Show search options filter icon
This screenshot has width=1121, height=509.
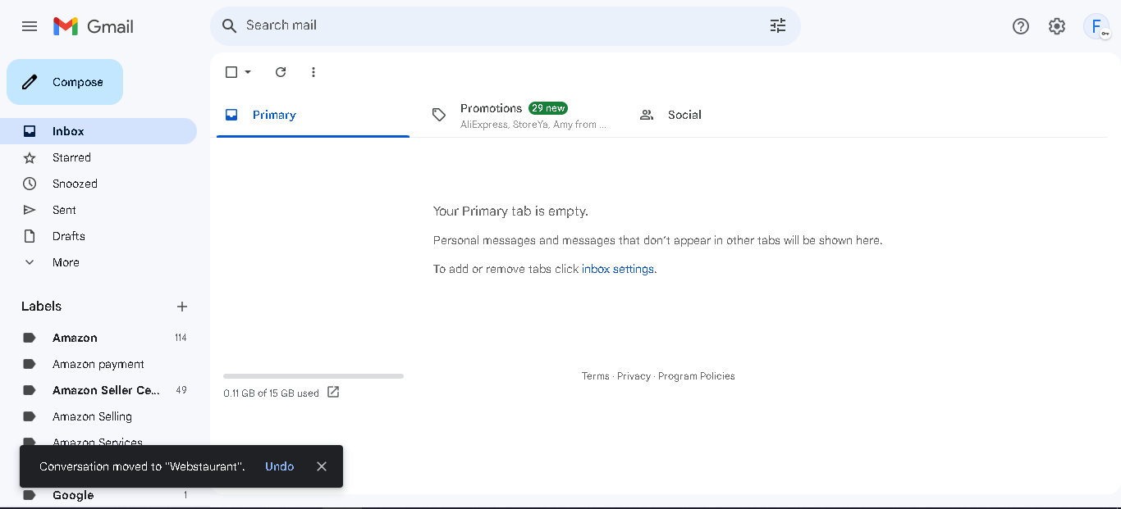click(778, 25)
